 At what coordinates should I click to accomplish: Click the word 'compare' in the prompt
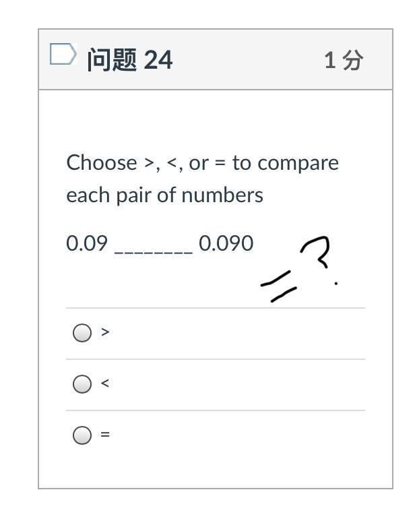[x=298, y=163]
